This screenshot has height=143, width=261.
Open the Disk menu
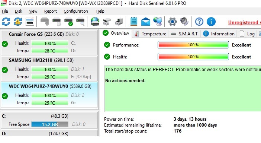19,11
